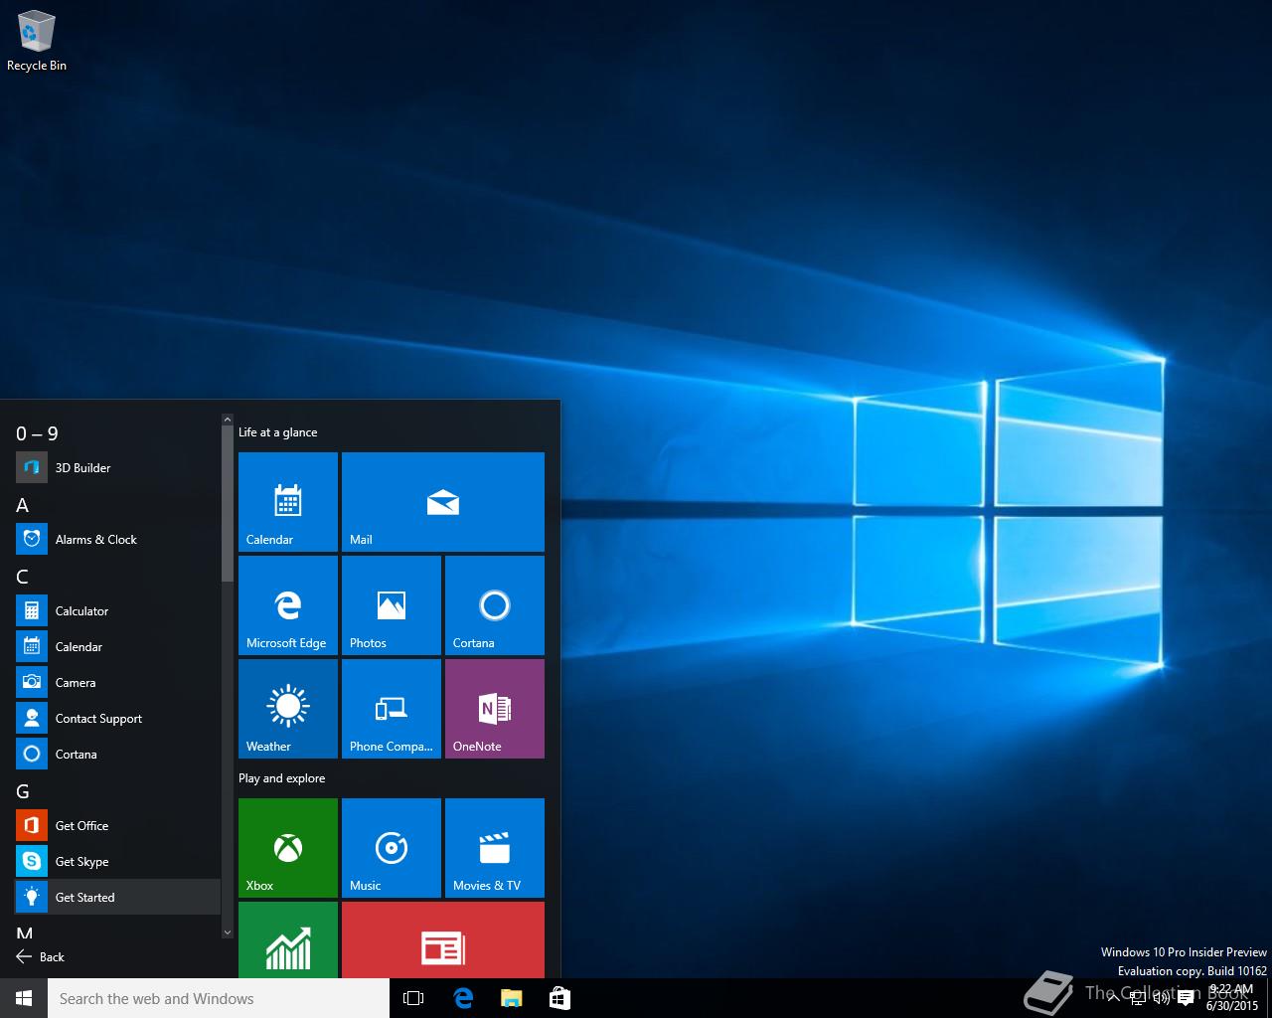Launch Edge from the taskbar
The image size is (1272, 1018).
462,998
